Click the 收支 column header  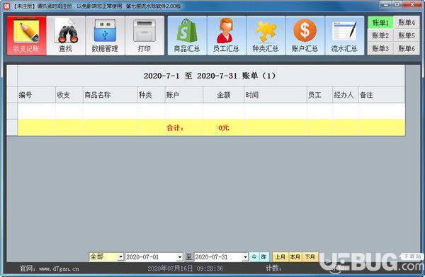point(69,95)
